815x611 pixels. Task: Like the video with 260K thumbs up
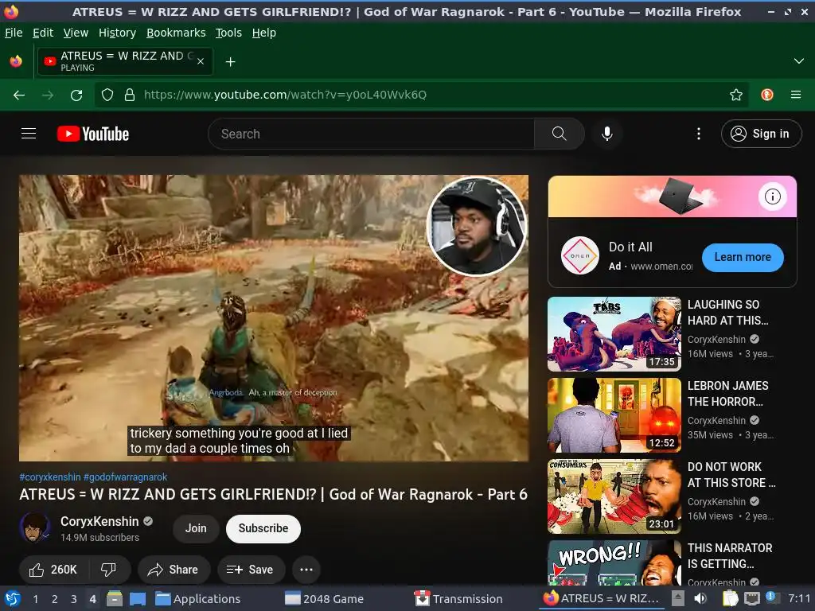coord(53,570)
